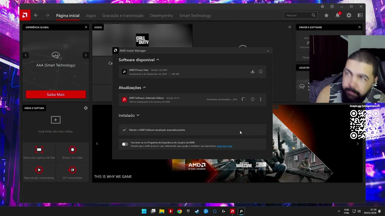Open the Mídia e Captura settings gear

point(86,108)
